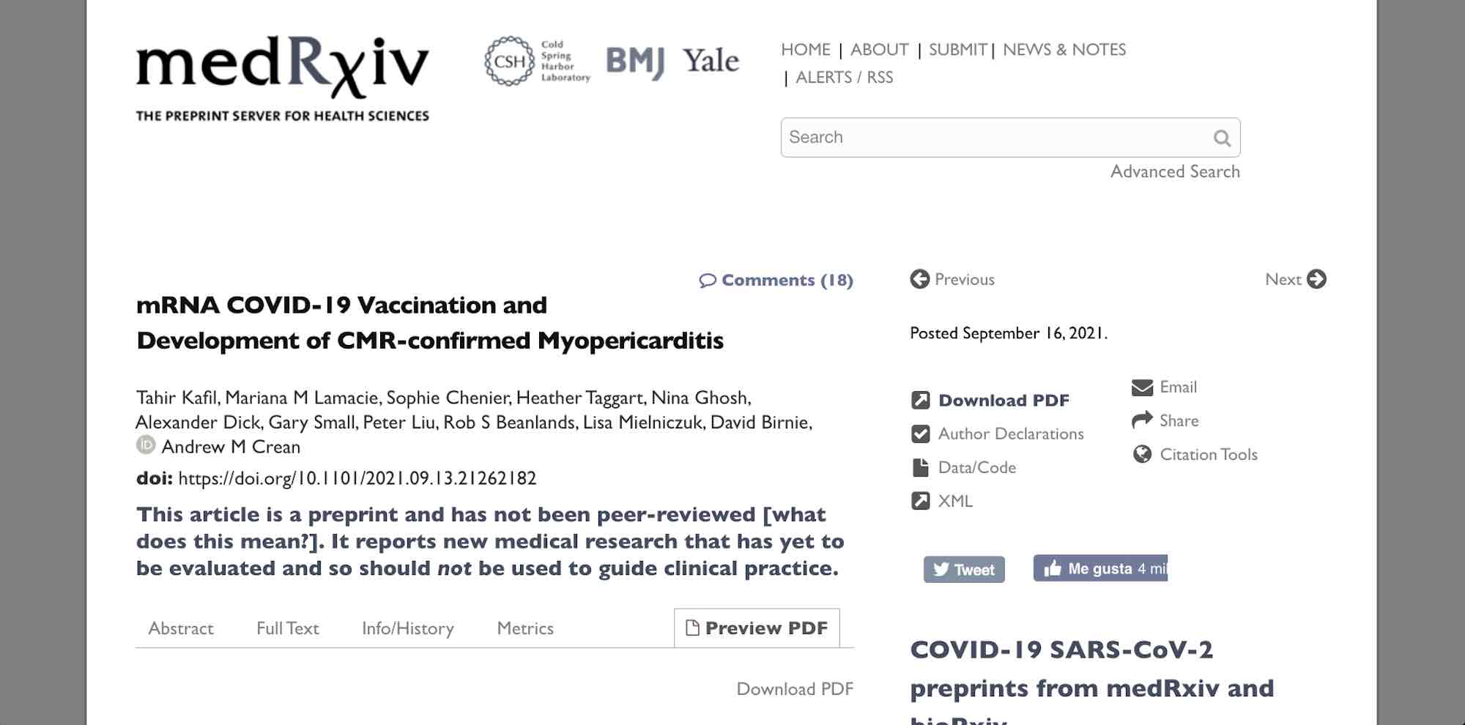Click the search magnifier icon
This screenshot has height=725, width=1465.
tap(1222, 138)
